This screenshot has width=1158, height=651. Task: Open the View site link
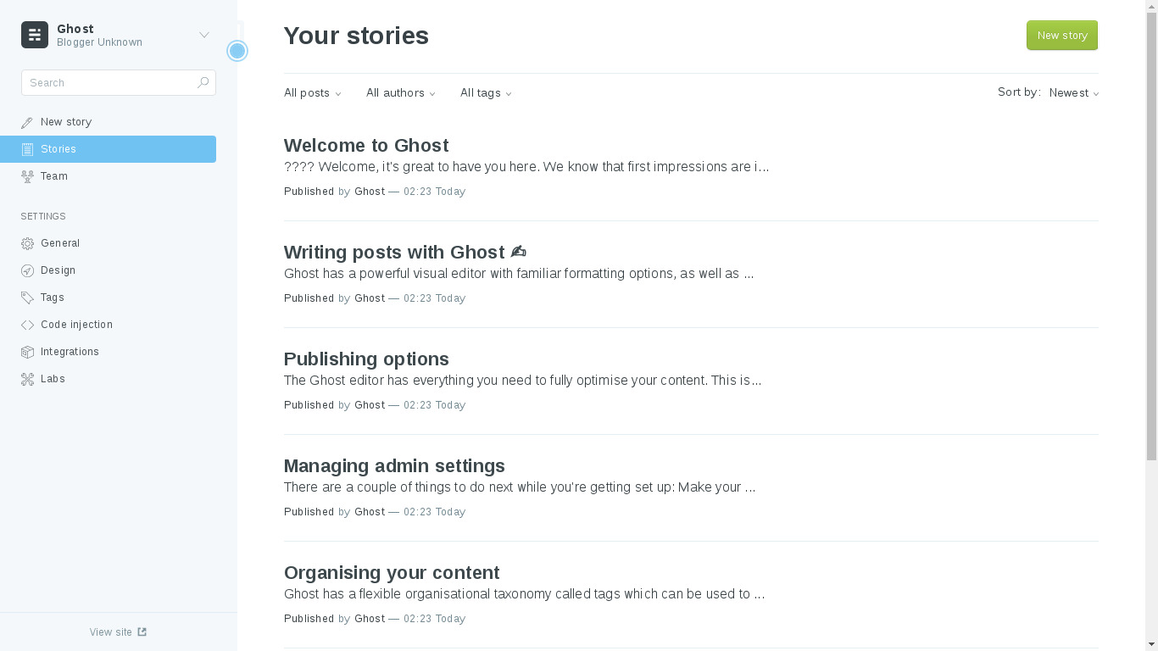118,632
